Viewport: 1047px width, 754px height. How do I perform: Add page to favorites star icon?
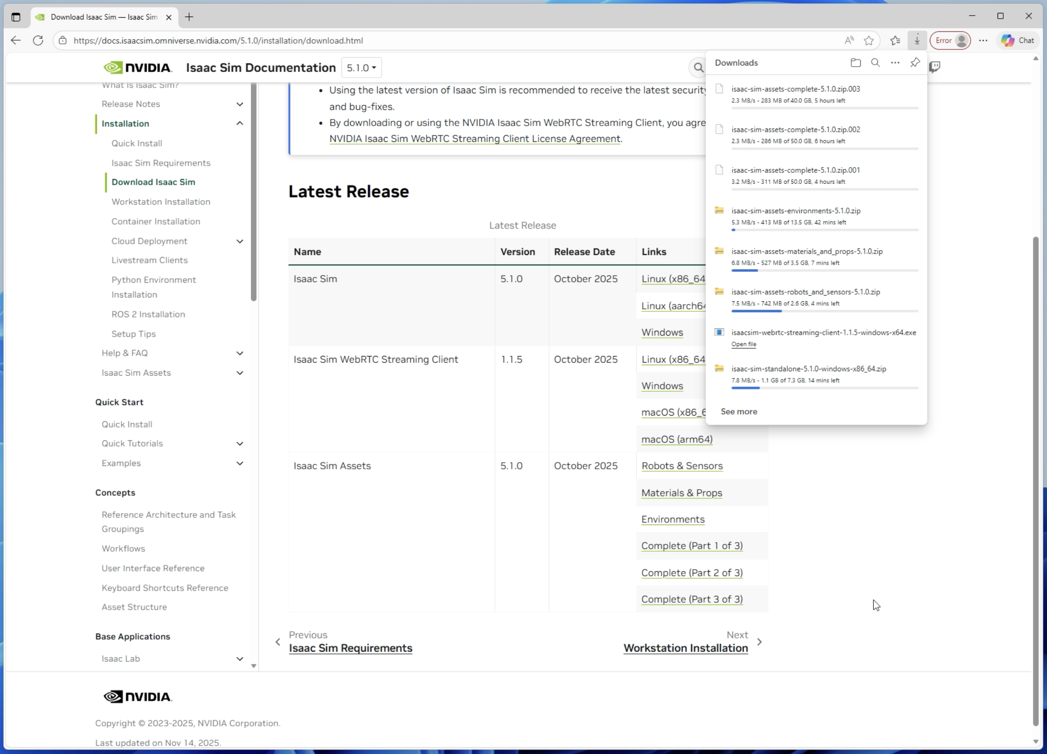point(869,40)
